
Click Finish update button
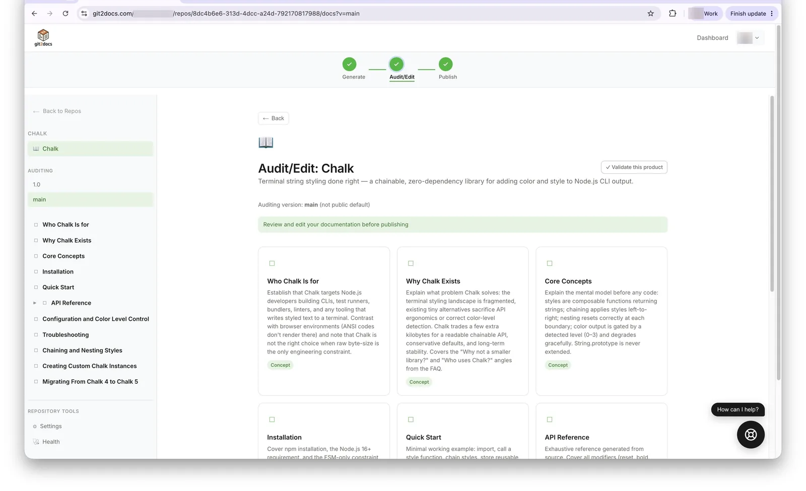click(752, 14)
